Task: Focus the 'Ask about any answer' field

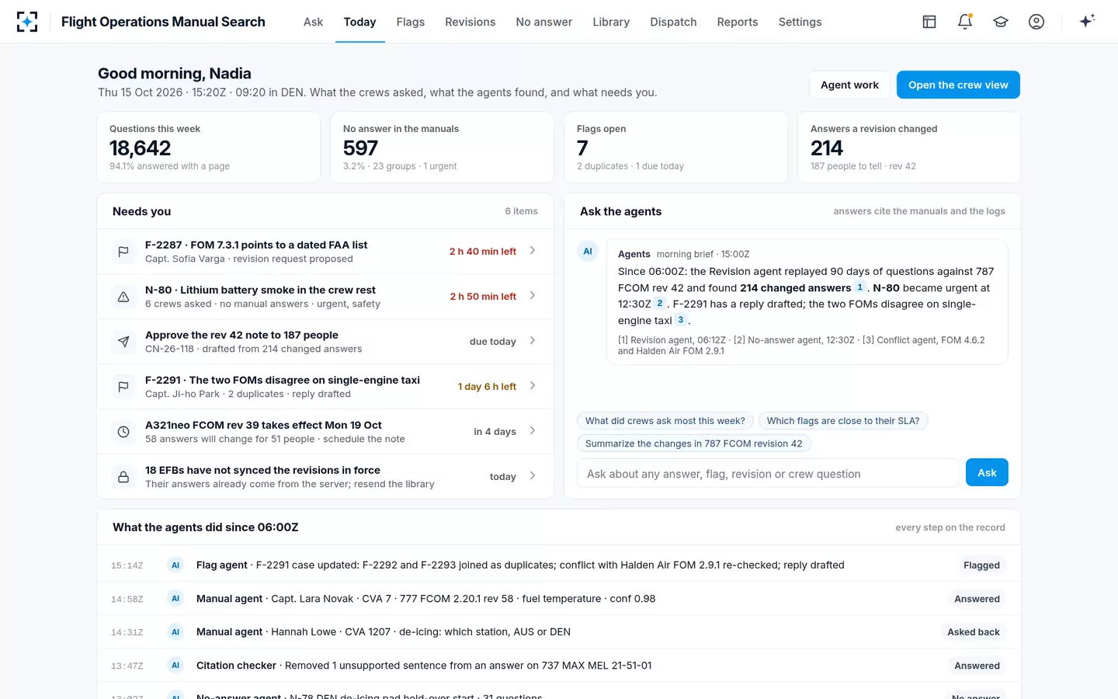Action: (768, 473)
